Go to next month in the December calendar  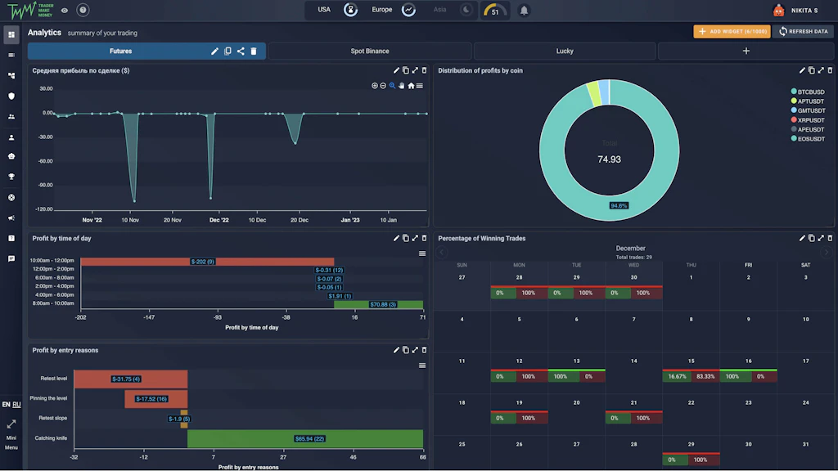point(826,253)
